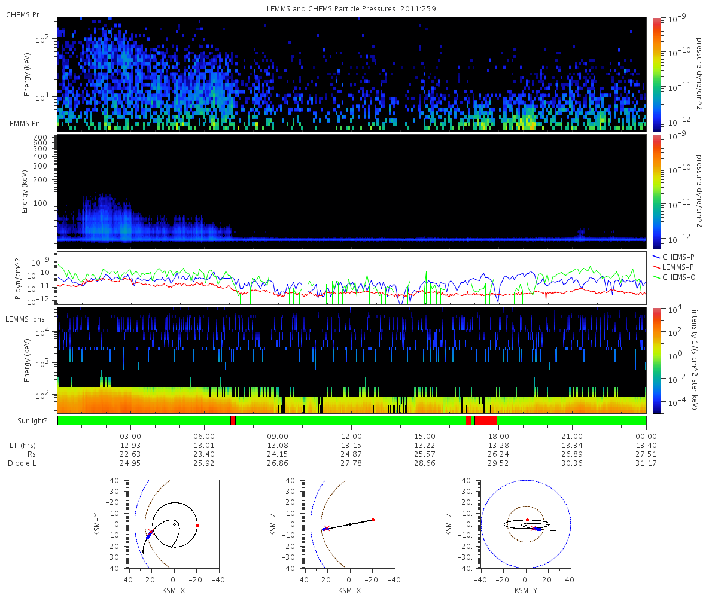Click the wide red sunlight segment before 18:00

(486, 420)
